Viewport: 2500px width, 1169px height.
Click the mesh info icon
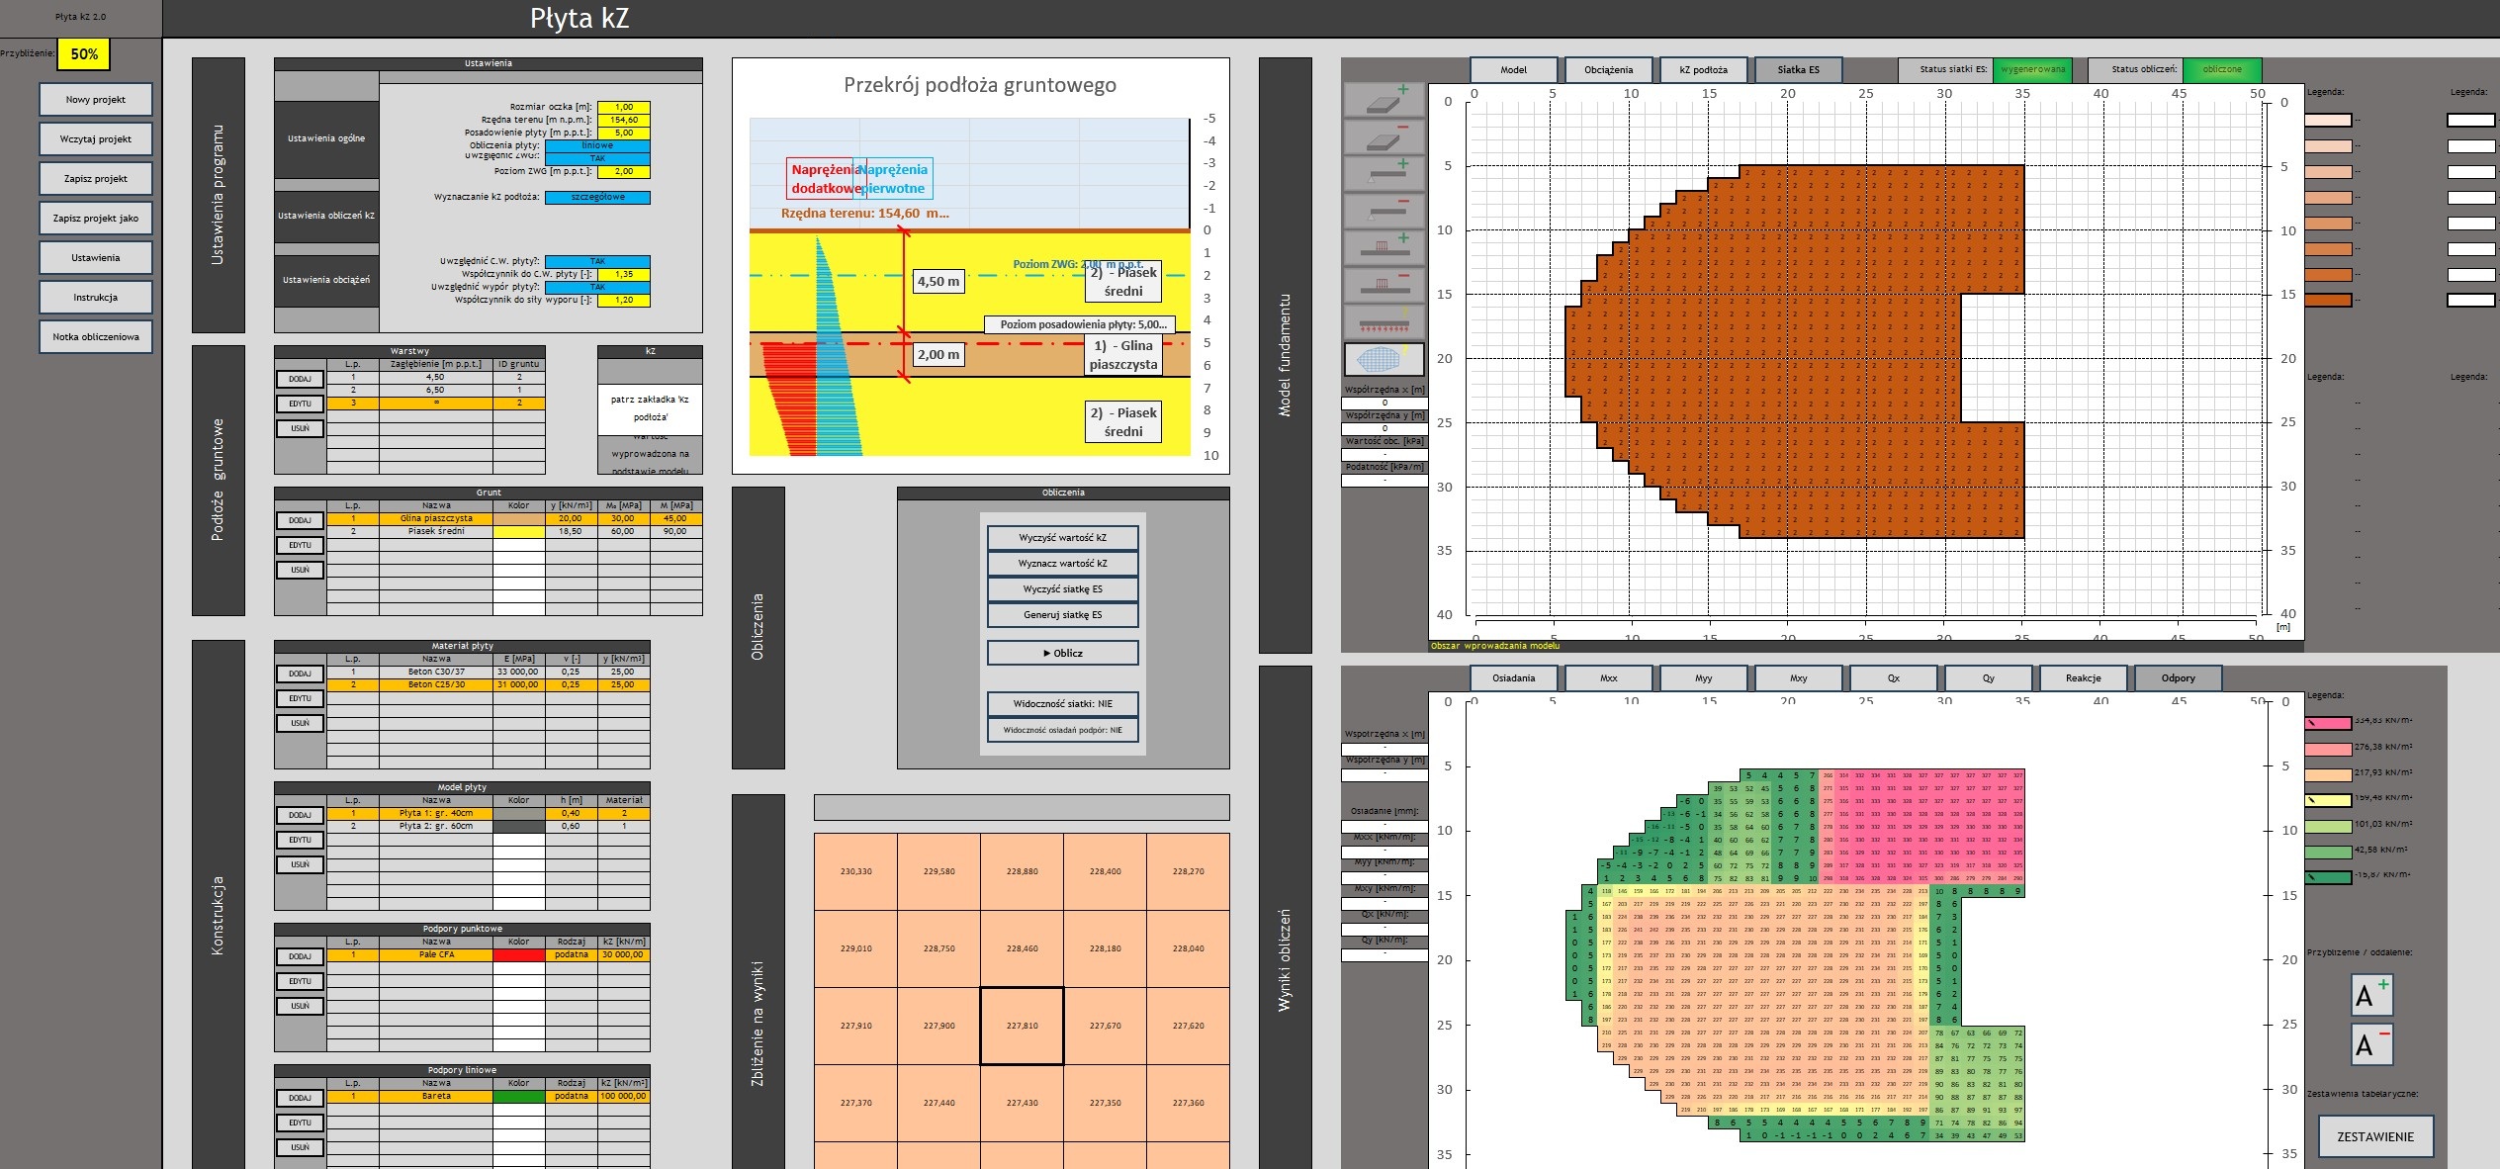(x=1383, y=358)
